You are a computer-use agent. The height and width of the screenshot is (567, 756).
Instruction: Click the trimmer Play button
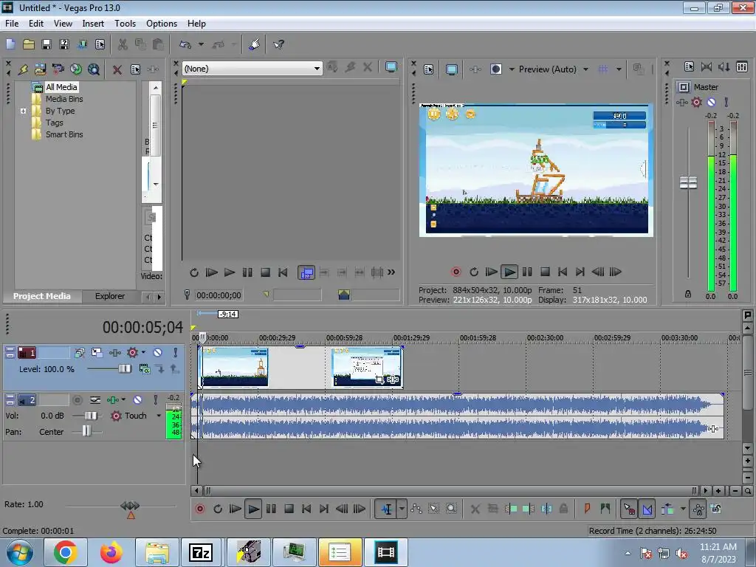pos(230,272)
